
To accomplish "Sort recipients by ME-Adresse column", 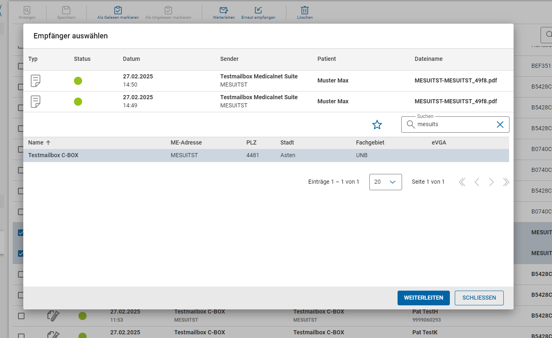I will 186,143.
